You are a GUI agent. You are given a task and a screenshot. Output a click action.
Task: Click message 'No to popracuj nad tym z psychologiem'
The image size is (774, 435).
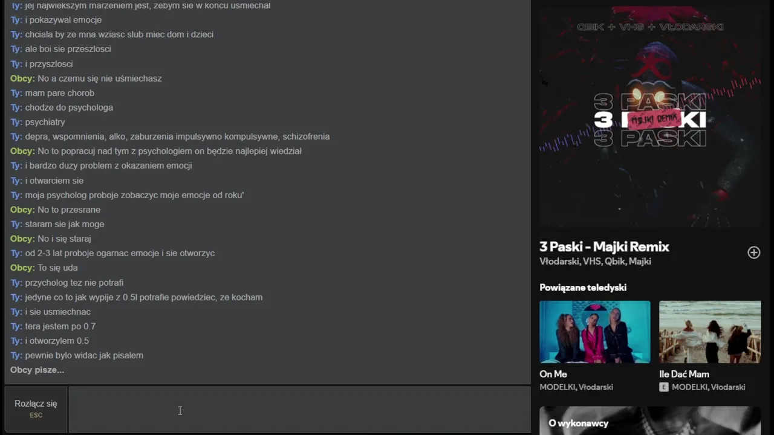[x=156, y=151]
